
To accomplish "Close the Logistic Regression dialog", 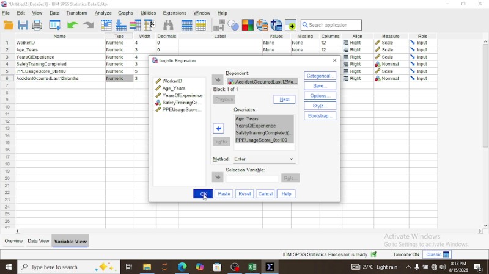I will click(334, 60).
